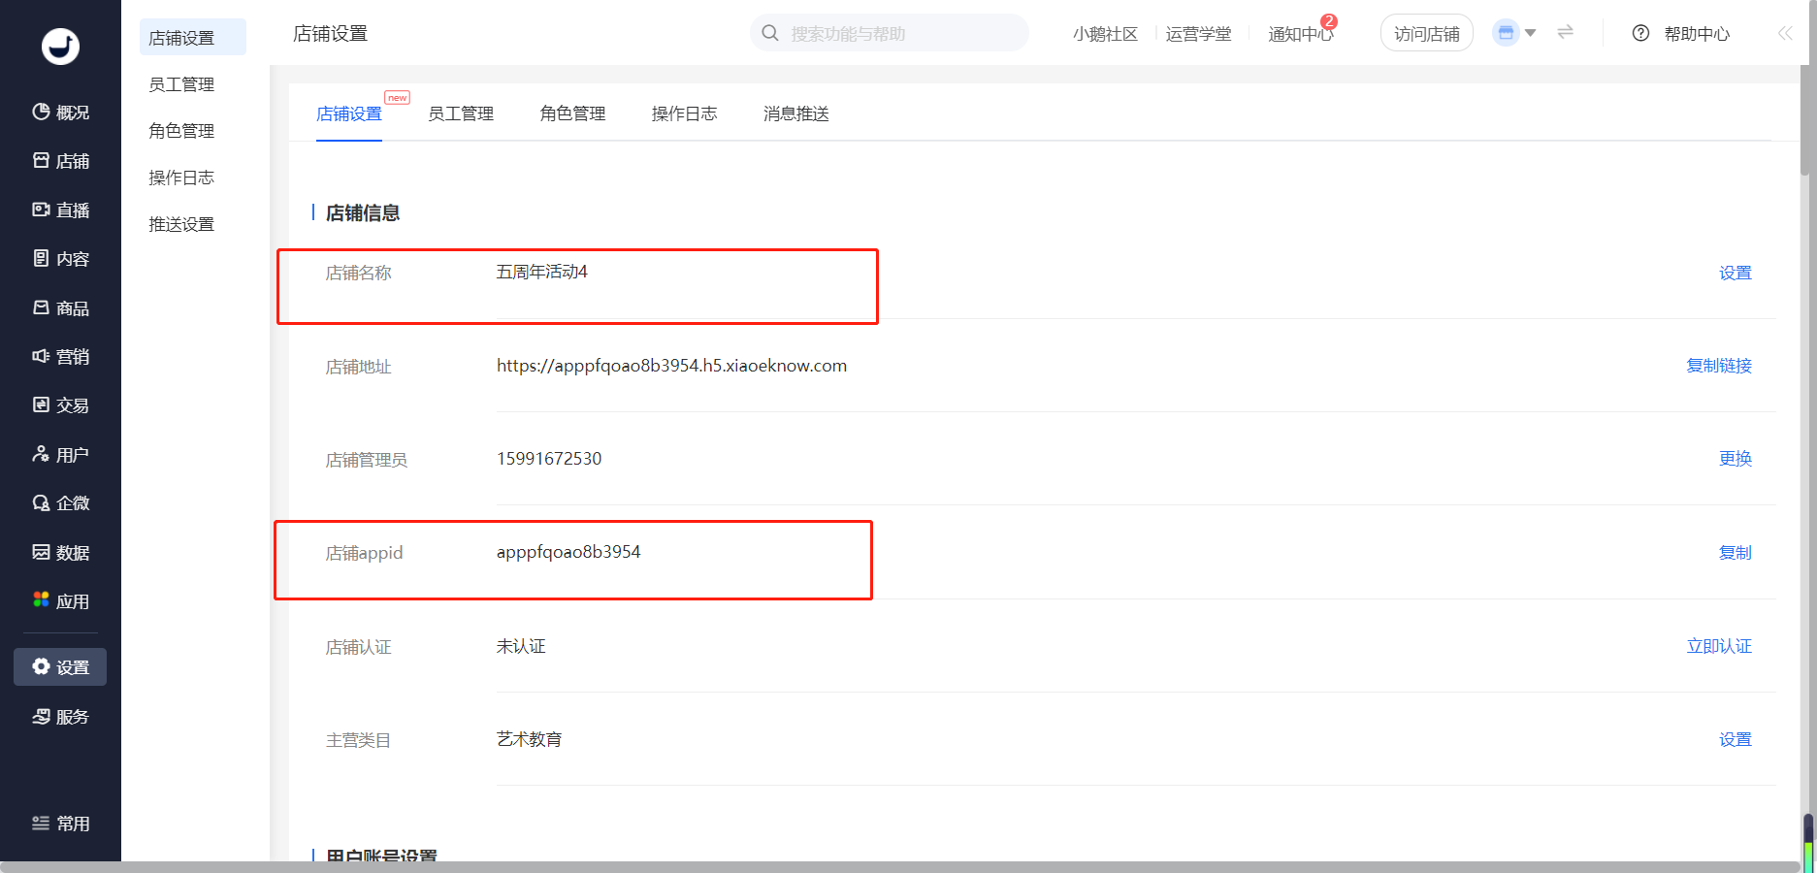Click the 访问店铺 button
1817x873 pixels.
[1426, 34]
